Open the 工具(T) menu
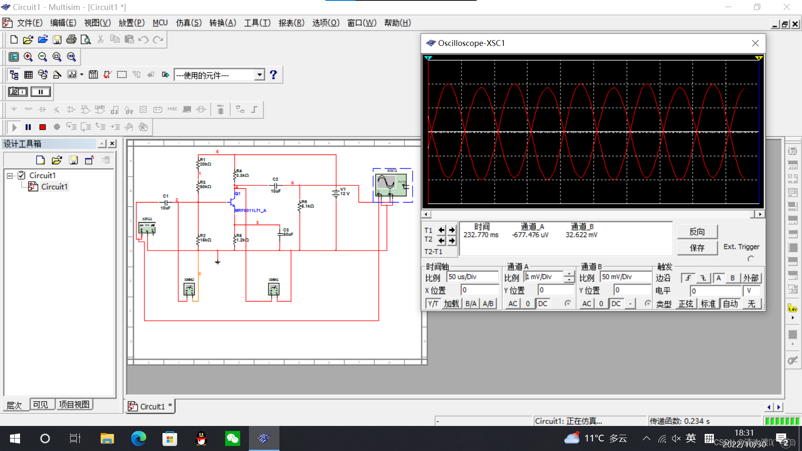This screenshot has height=451, width=802. (257, 23)
